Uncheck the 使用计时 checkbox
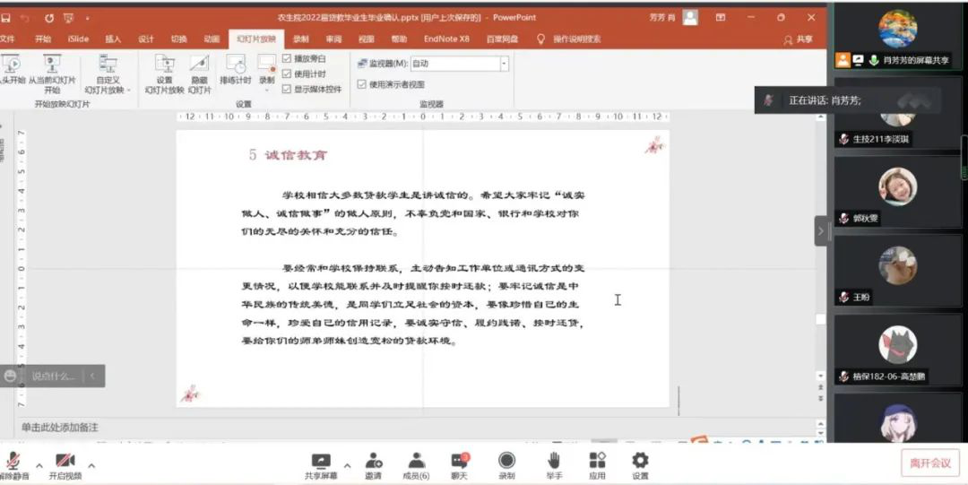Viewport: 968px width, 485px height. 287,74
